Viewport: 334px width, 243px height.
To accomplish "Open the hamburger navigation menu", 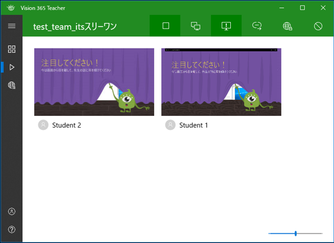I will tap(12, 26).
